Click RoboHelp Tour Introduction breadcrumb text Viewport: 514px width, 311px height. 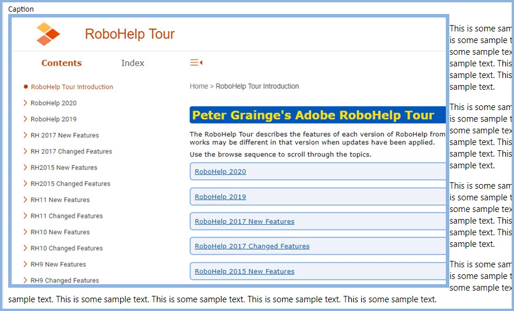[x=257, y=86]
